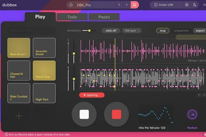Viewport: 206px width, 137px height.
Task: Click the DBX_Pro preset name field
Action: click(x=95, y=5)
